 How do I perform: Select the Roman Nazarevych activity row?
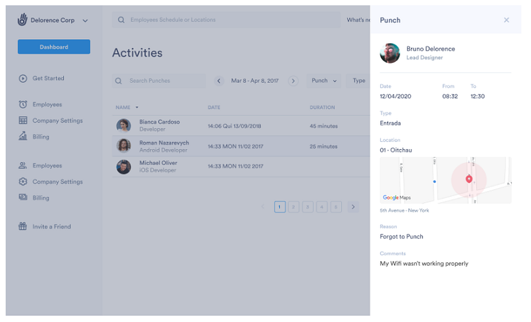(241, 146)
